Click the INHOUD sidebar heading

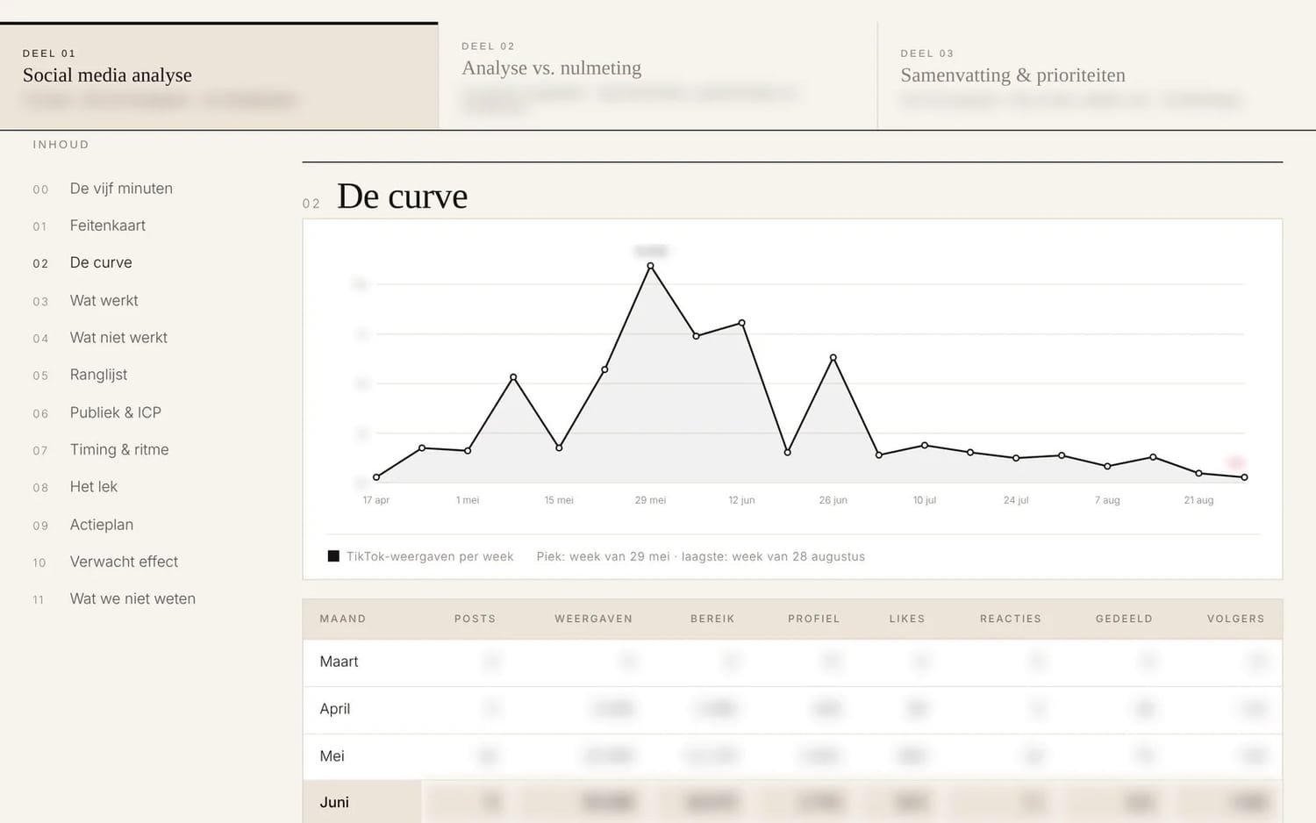(x=61, y=145)
